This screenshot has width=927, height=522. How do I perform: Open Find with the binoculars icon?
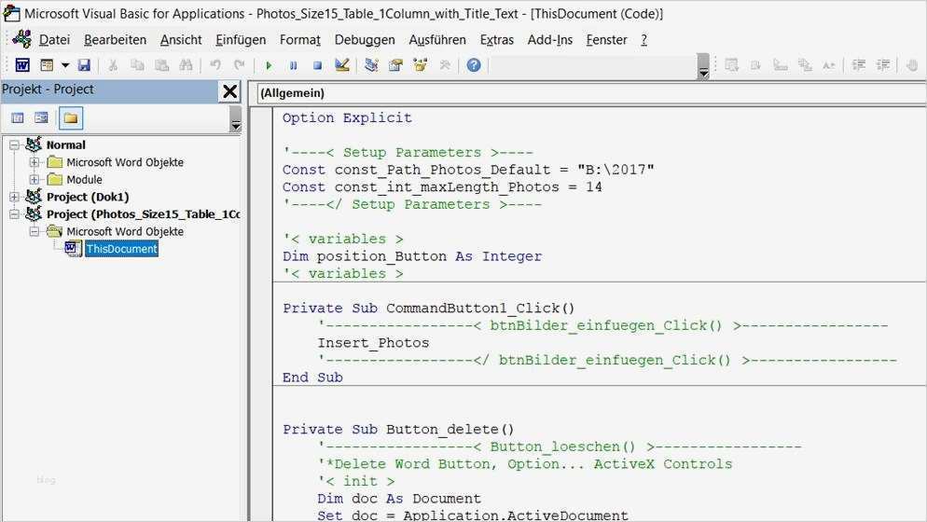point(186,65)
